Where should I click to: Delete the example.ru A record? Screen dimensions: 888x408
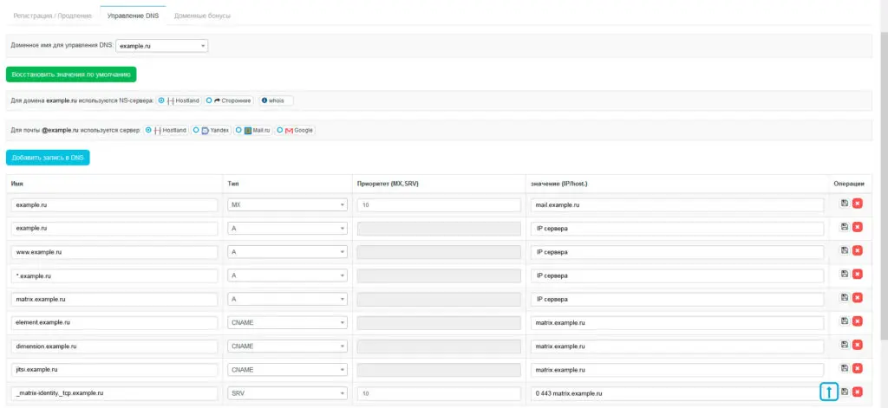[858, 228]
